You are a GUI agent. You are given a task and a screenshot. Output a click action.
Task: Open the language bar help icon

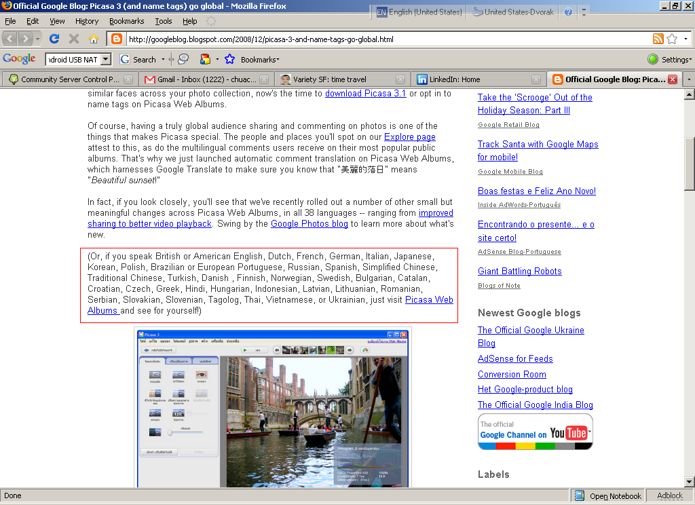click(568, 12)
